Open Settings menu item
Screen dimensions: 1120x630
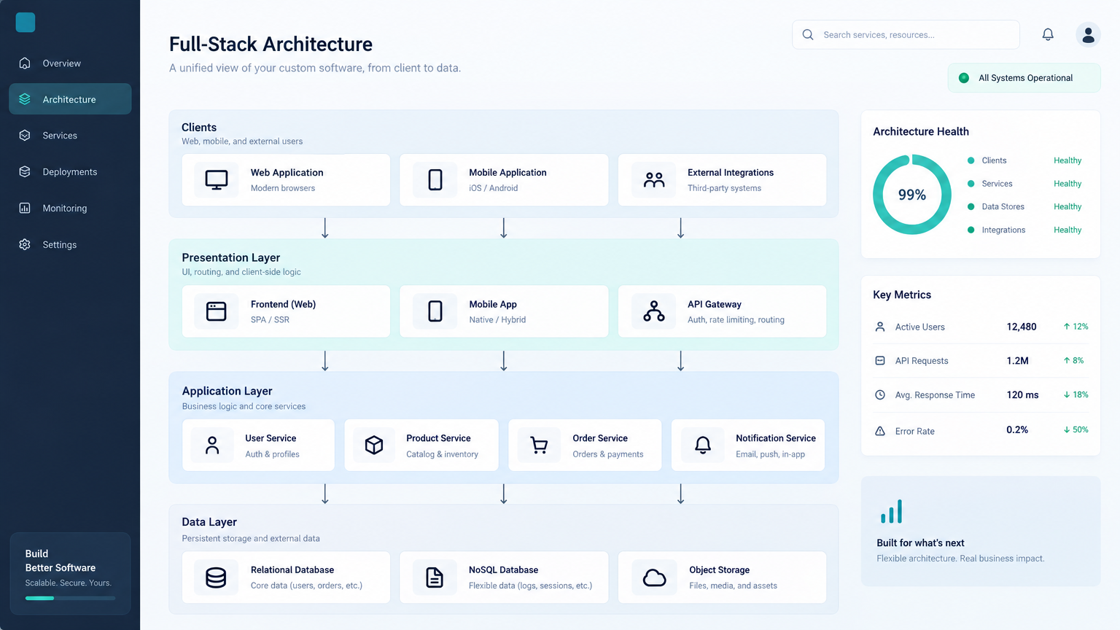tap(70, 244)
